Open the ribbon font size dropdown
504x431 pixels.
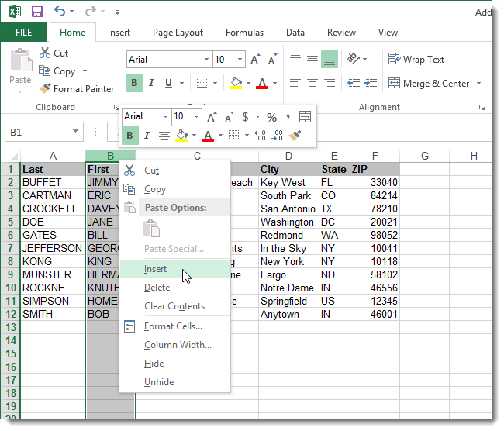[240, 60]
